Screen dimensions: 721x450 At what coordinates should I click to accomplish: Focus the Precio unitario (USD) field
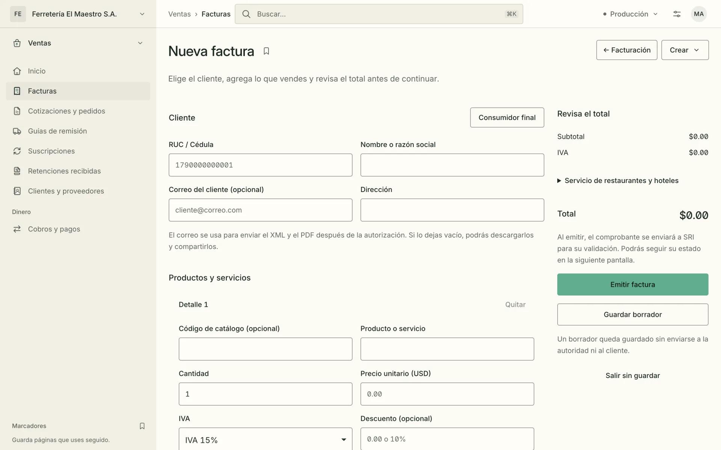[447, 394]
